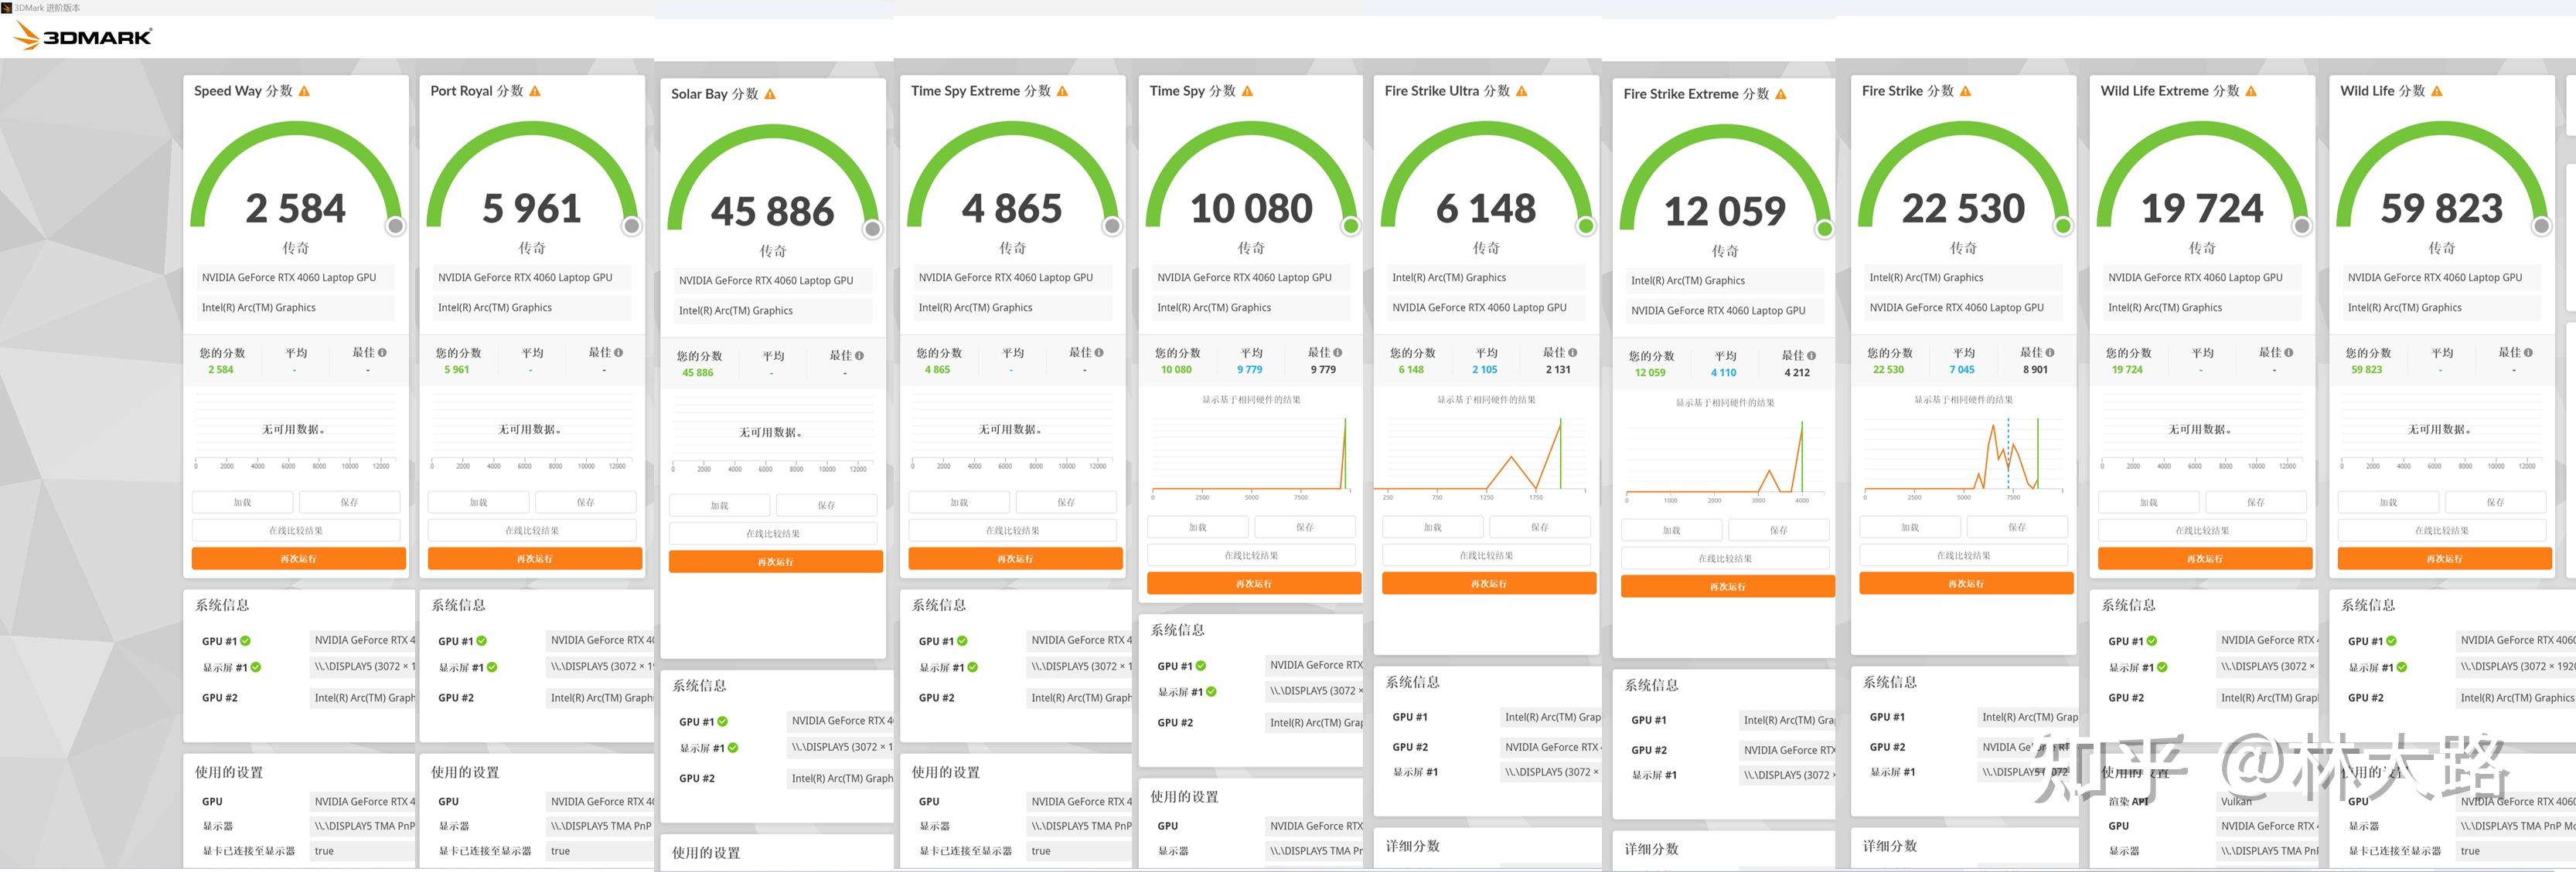
Task: Click 再次运行 in the Wild Life card
Action: pos(2445,558)
